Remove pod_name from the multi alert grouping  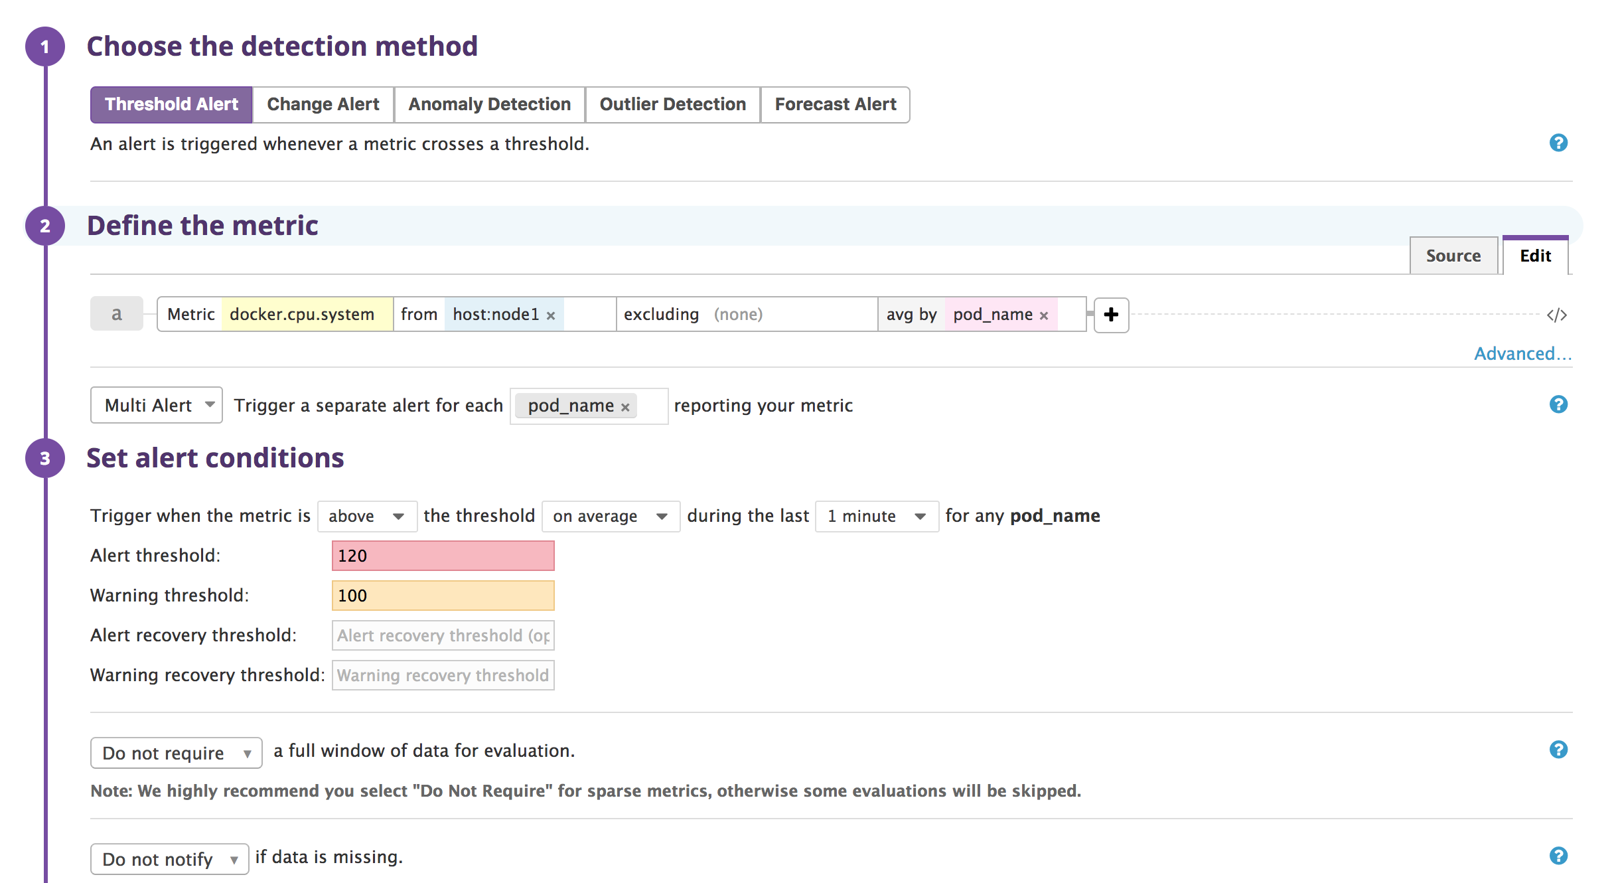(x=625, y=407)
